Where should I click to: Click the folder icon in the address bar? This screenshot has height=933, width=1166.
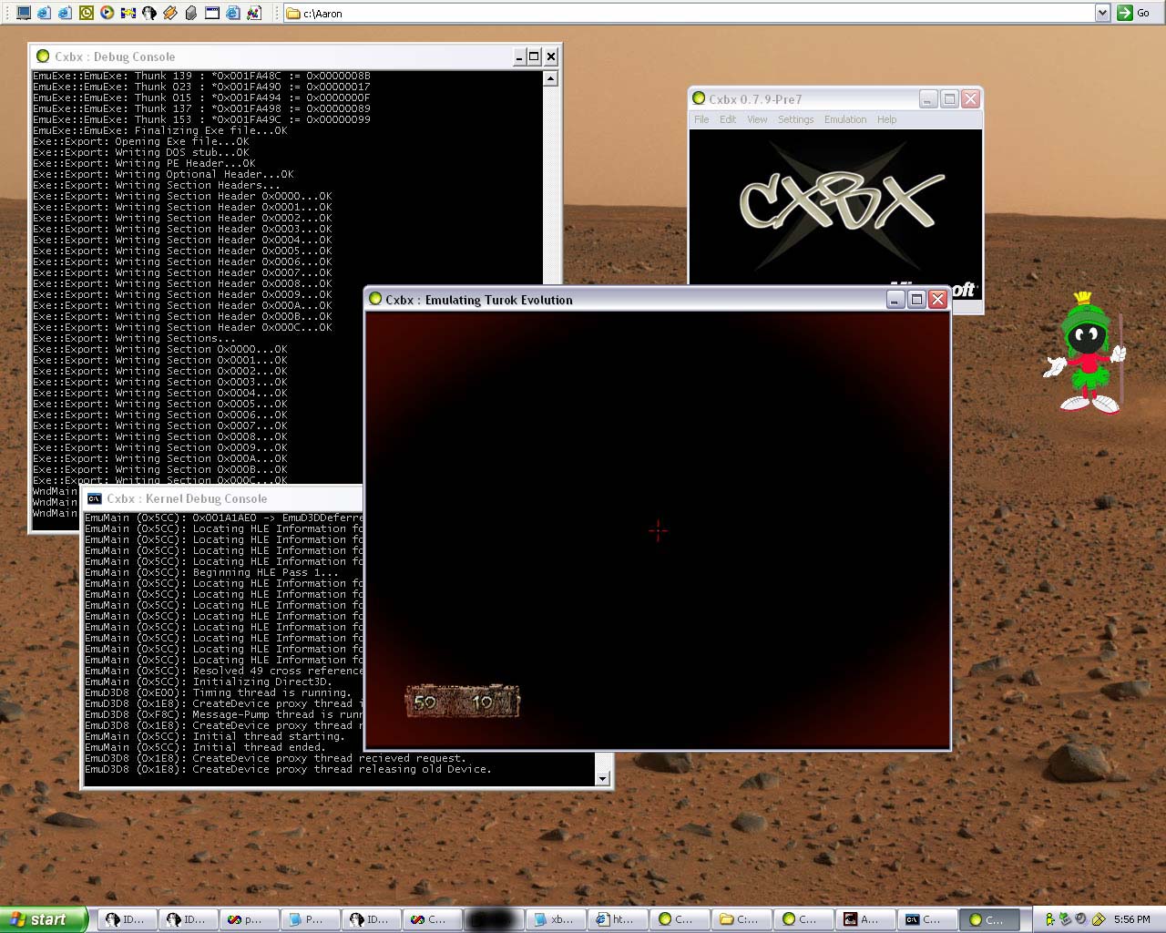(293, 14)
